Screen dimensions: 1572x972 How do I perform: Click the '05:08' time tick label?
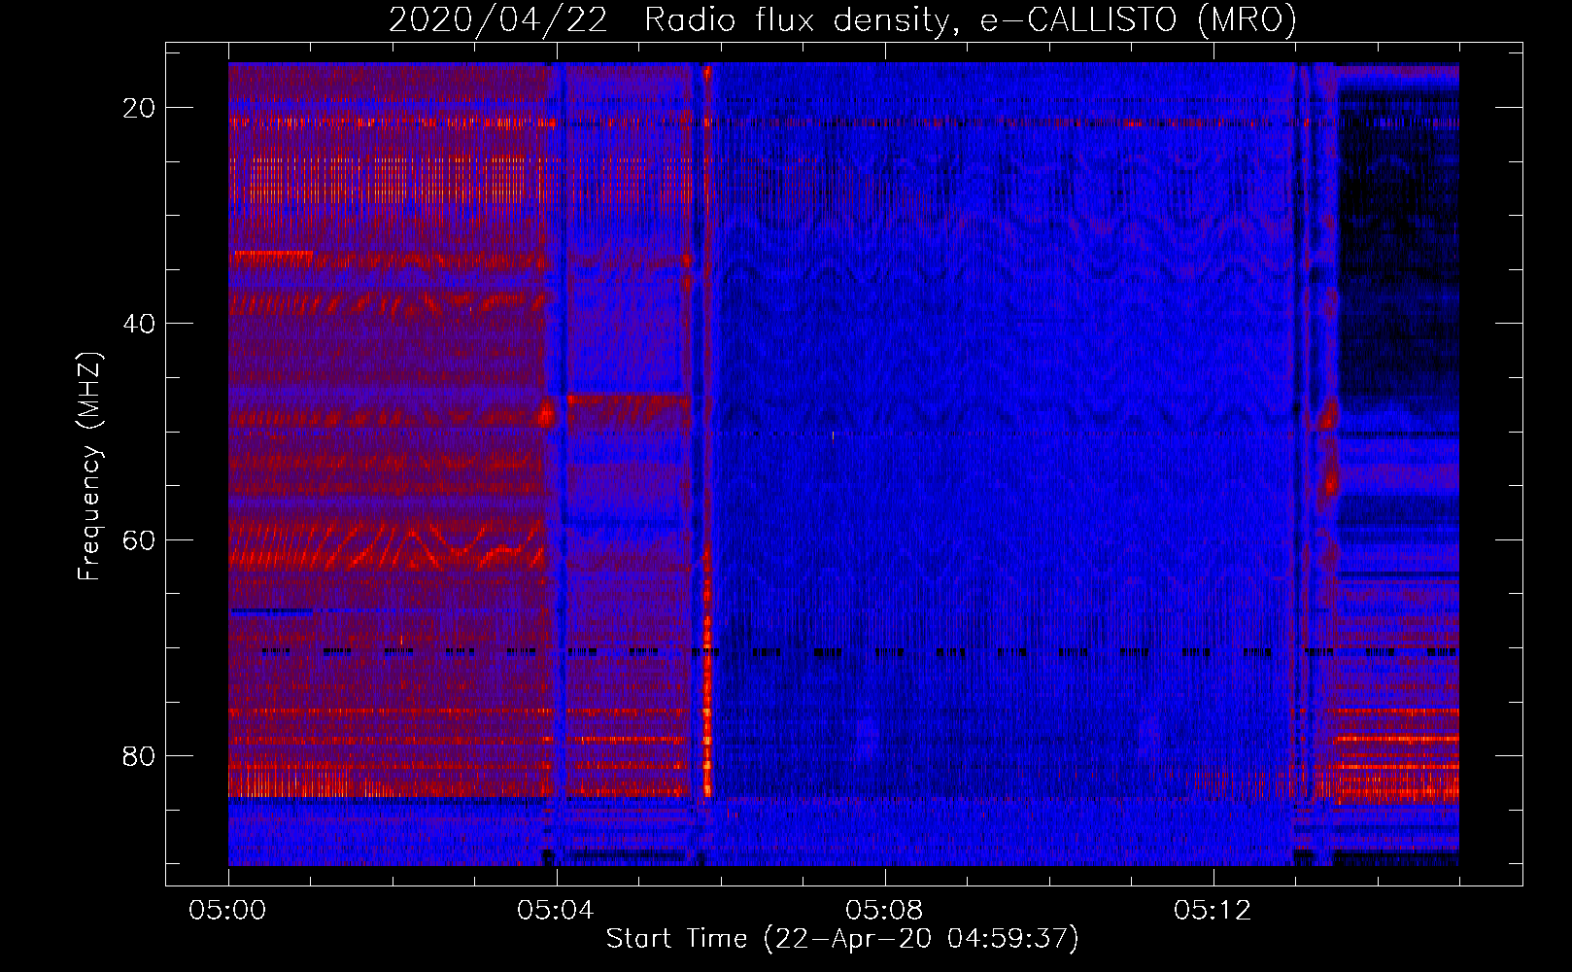(884, 911)
